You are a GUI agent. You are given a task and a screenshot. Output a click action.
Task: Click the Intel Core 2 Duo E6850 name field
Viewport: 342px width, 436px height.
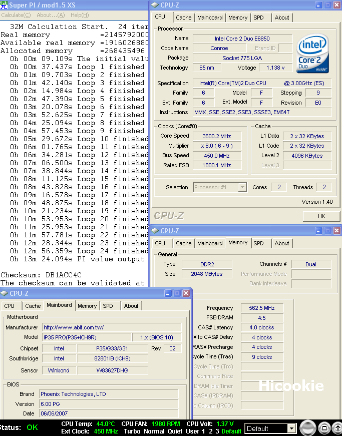(242, 39)
